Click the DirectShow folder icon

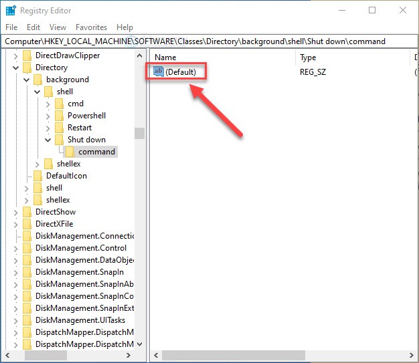pyautogui.click(x=27, y=212)
